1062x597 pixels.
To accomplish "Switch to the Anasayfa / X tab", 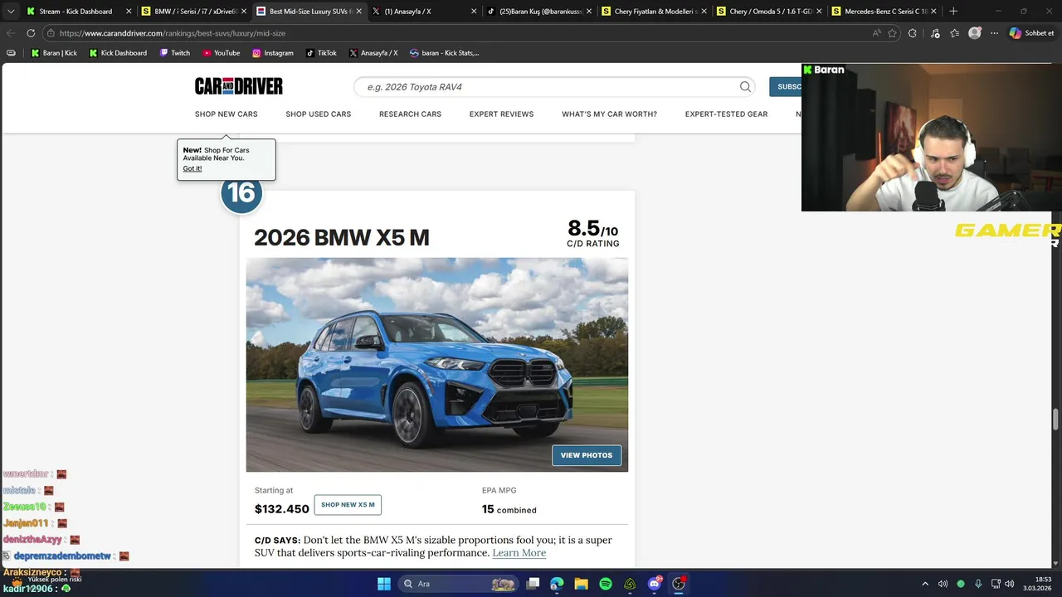I will [x=423, y=12].
